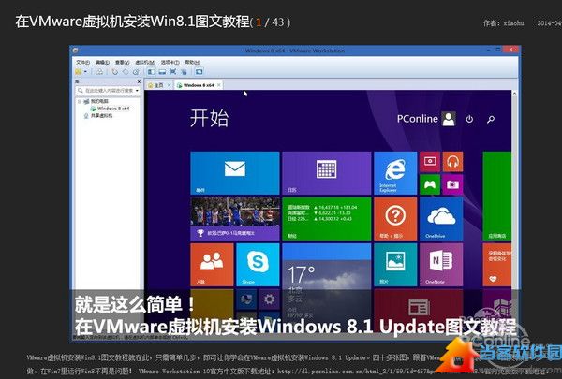Screen dimensions: 562x379
Task: Open the 虚拟机 menu in VMware
Action: (145, 63)
